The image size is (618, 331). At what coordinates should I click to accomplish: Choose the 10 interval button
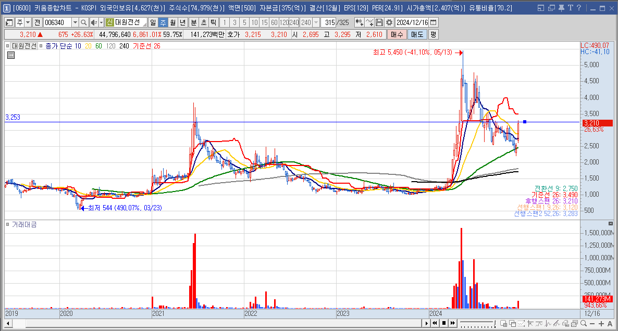point(254,23)
